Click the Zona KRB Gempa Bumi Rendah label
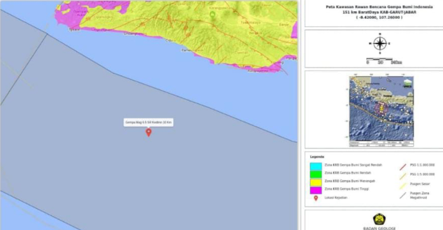Viewport: 443px width, 230px height. coord(348,173)
